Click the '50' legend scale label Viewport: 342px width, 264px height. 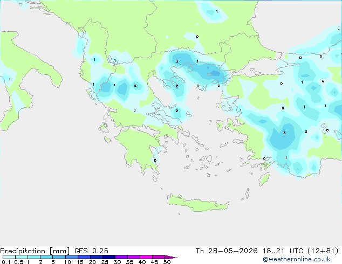tap(167, 262)
